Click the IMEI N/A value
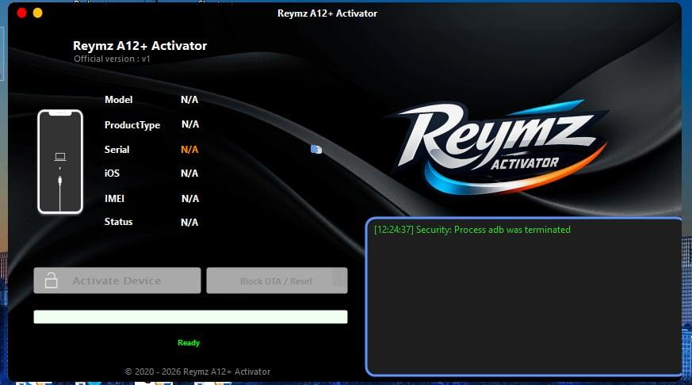Image resolution: width=692 pixels, height=385 pixels. [190, 198]
